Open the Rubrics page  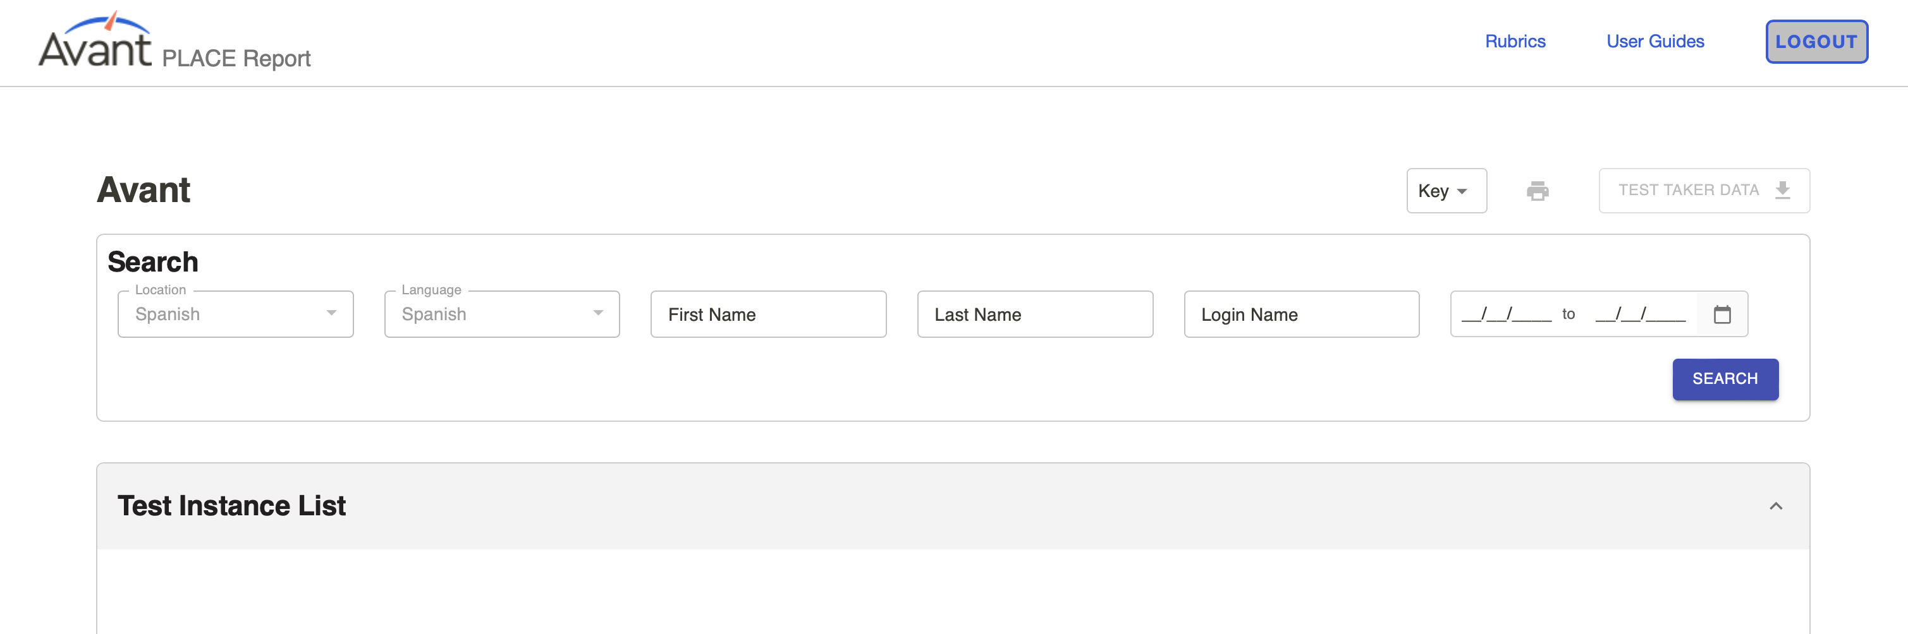[x=1515, y=42]
